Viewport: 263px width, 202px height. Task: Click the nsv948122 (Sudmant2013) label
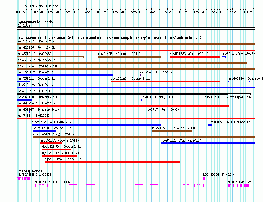tap(52, 122)
